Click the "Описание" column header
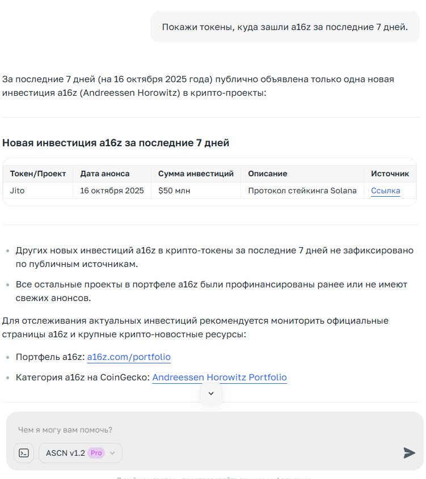 (268, 173)
